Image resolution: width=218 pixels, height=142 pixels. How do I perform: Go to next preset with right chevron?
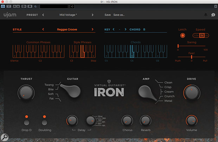pos(92,15)
